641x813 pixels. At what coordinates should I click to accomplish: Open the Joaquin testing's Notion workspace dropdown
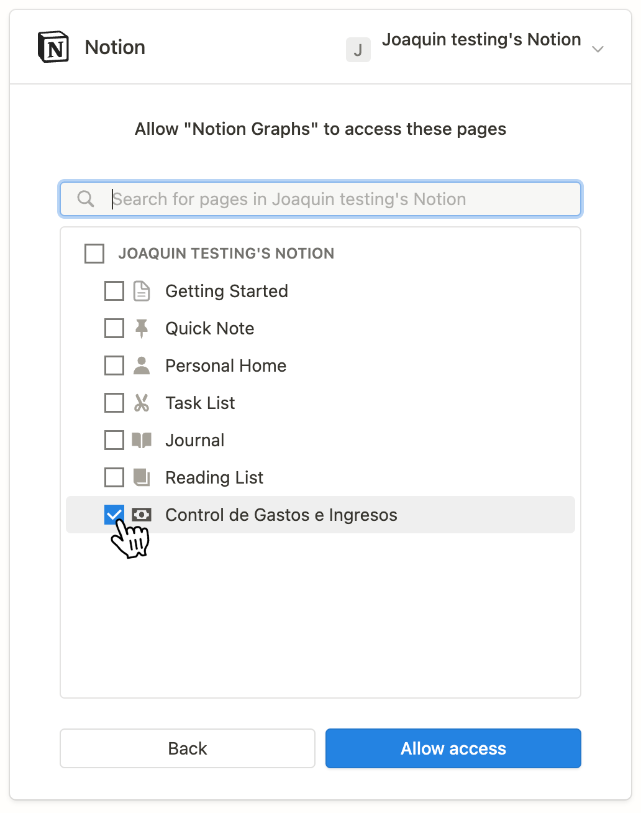tap(483, 40)
